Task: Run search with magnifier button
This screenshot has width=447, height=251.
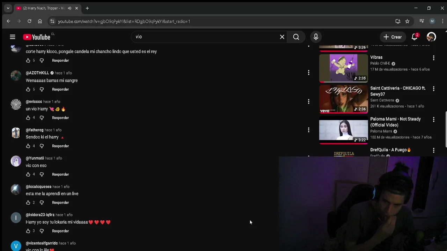Action: tap(296, 37)
